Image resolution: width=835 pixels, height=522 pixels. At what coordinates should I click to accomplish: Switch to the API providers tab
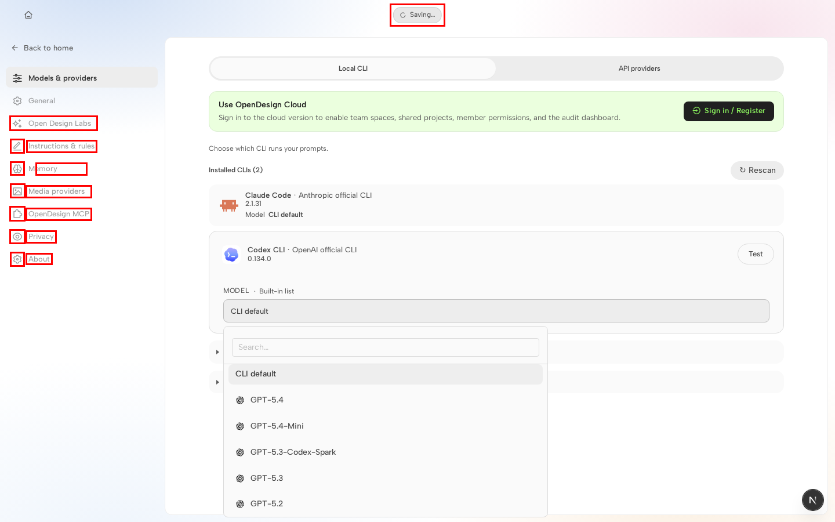tap(640, 68)
